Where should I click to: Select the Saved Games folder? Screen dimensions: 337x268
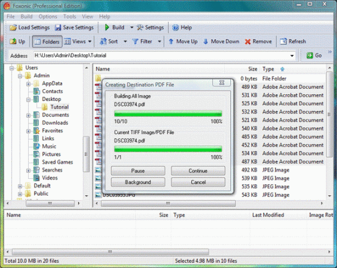pyautogui.click(x=57, y=162)
